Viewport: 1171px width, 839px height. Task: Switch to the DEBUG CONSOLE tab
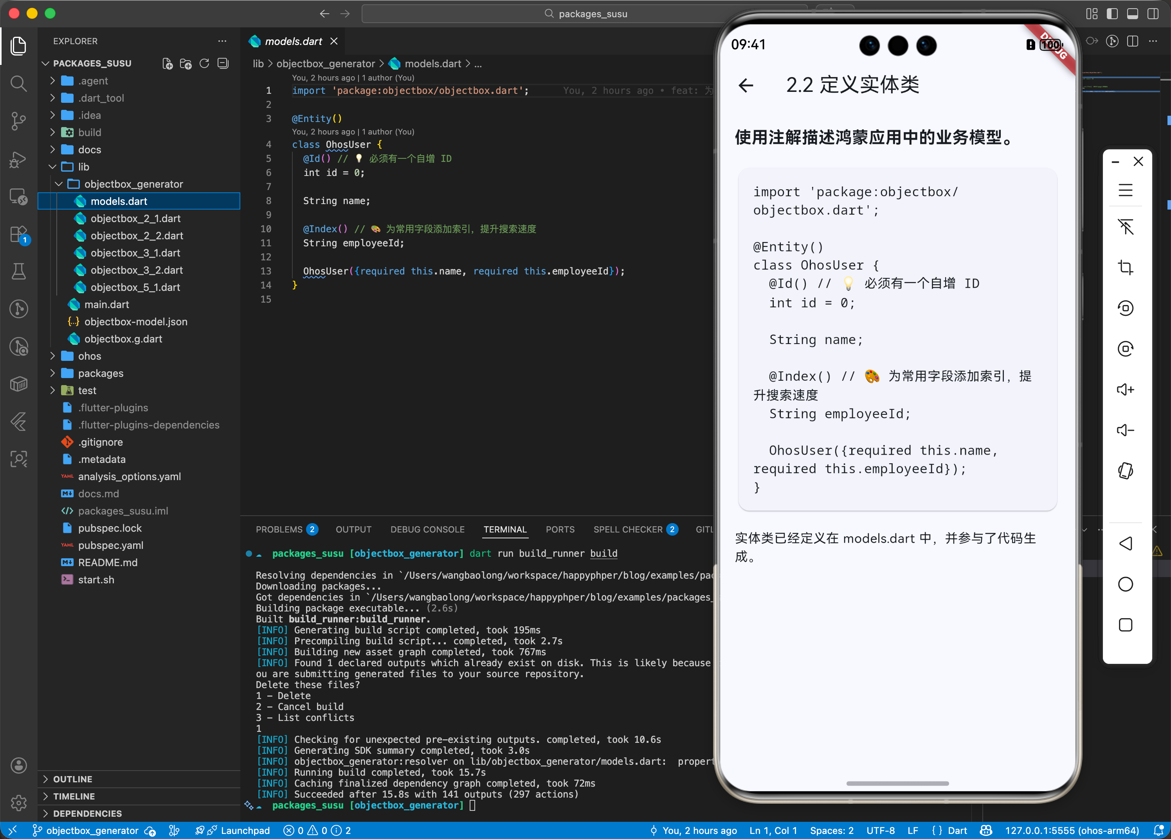point(427,530)
